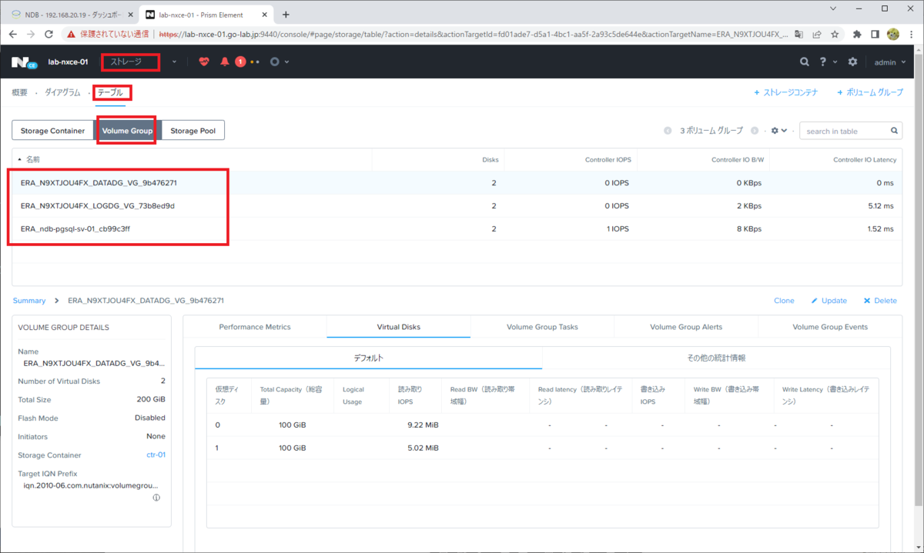Click + ボリューム グループ link
The height and width of the screenshot is (553, 924).
tap(870, 92)
